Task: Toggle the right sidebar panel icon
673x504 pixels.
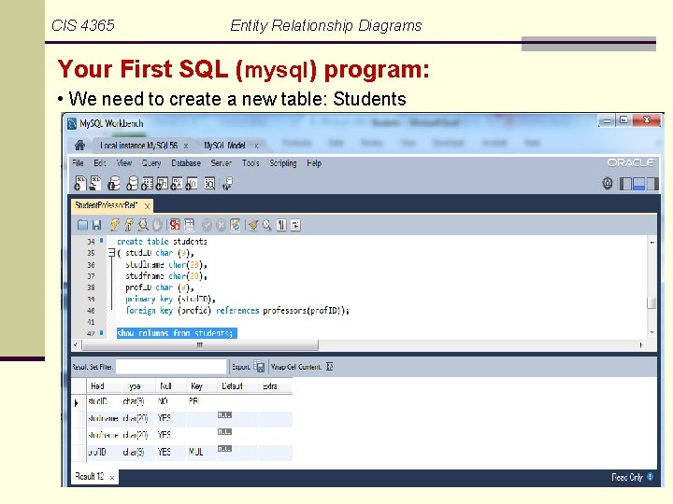Action: pos(652,184)
